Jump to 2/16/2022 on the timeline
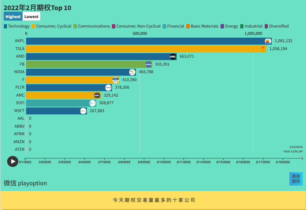The image size is (306, 210). click(x=243, y=162)
